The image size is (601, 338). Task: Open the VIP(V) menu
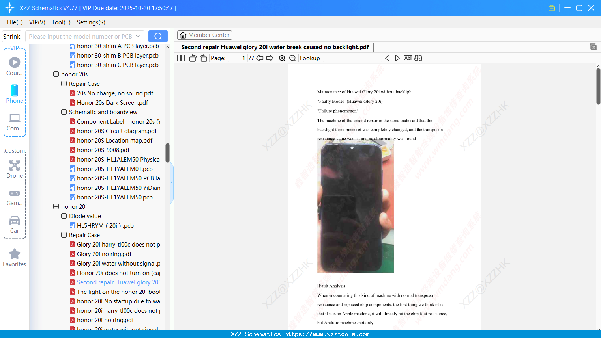click(37, 22)
